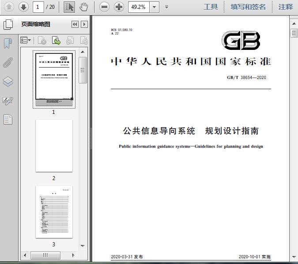Go to next page arrow
Image resolution: width=298 pixels, height=264 pixels.
pos(23,7)
